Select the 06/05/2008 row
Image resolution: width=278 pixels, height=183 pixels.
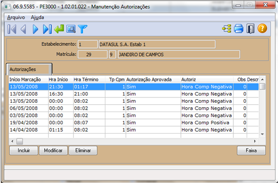coord(134,108)
